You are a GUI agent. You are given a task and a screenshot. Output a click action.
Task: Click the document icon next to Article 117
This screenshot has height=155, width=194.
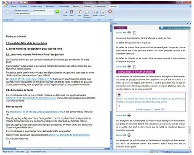(x=134, y=33)
